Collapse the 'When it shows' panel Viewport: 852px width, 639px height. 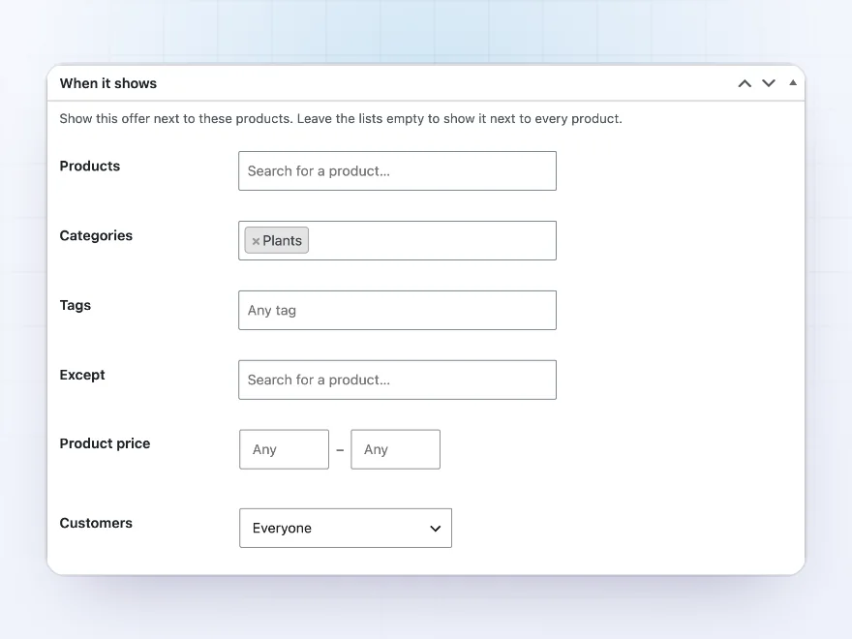(793, 82)
